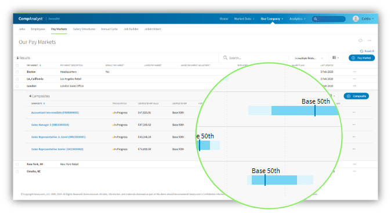Click the blue Pay Market button
This screenshot has height=213, width=391.
point(361,58)
